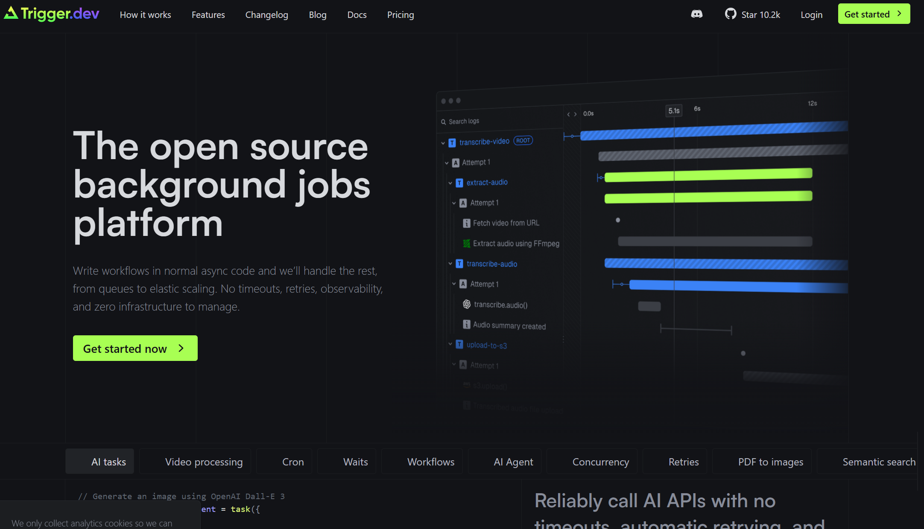This screenshot has width=924, height=529.
Task: Collapse the transcribe-audio task row
Action: coord(450,264)
